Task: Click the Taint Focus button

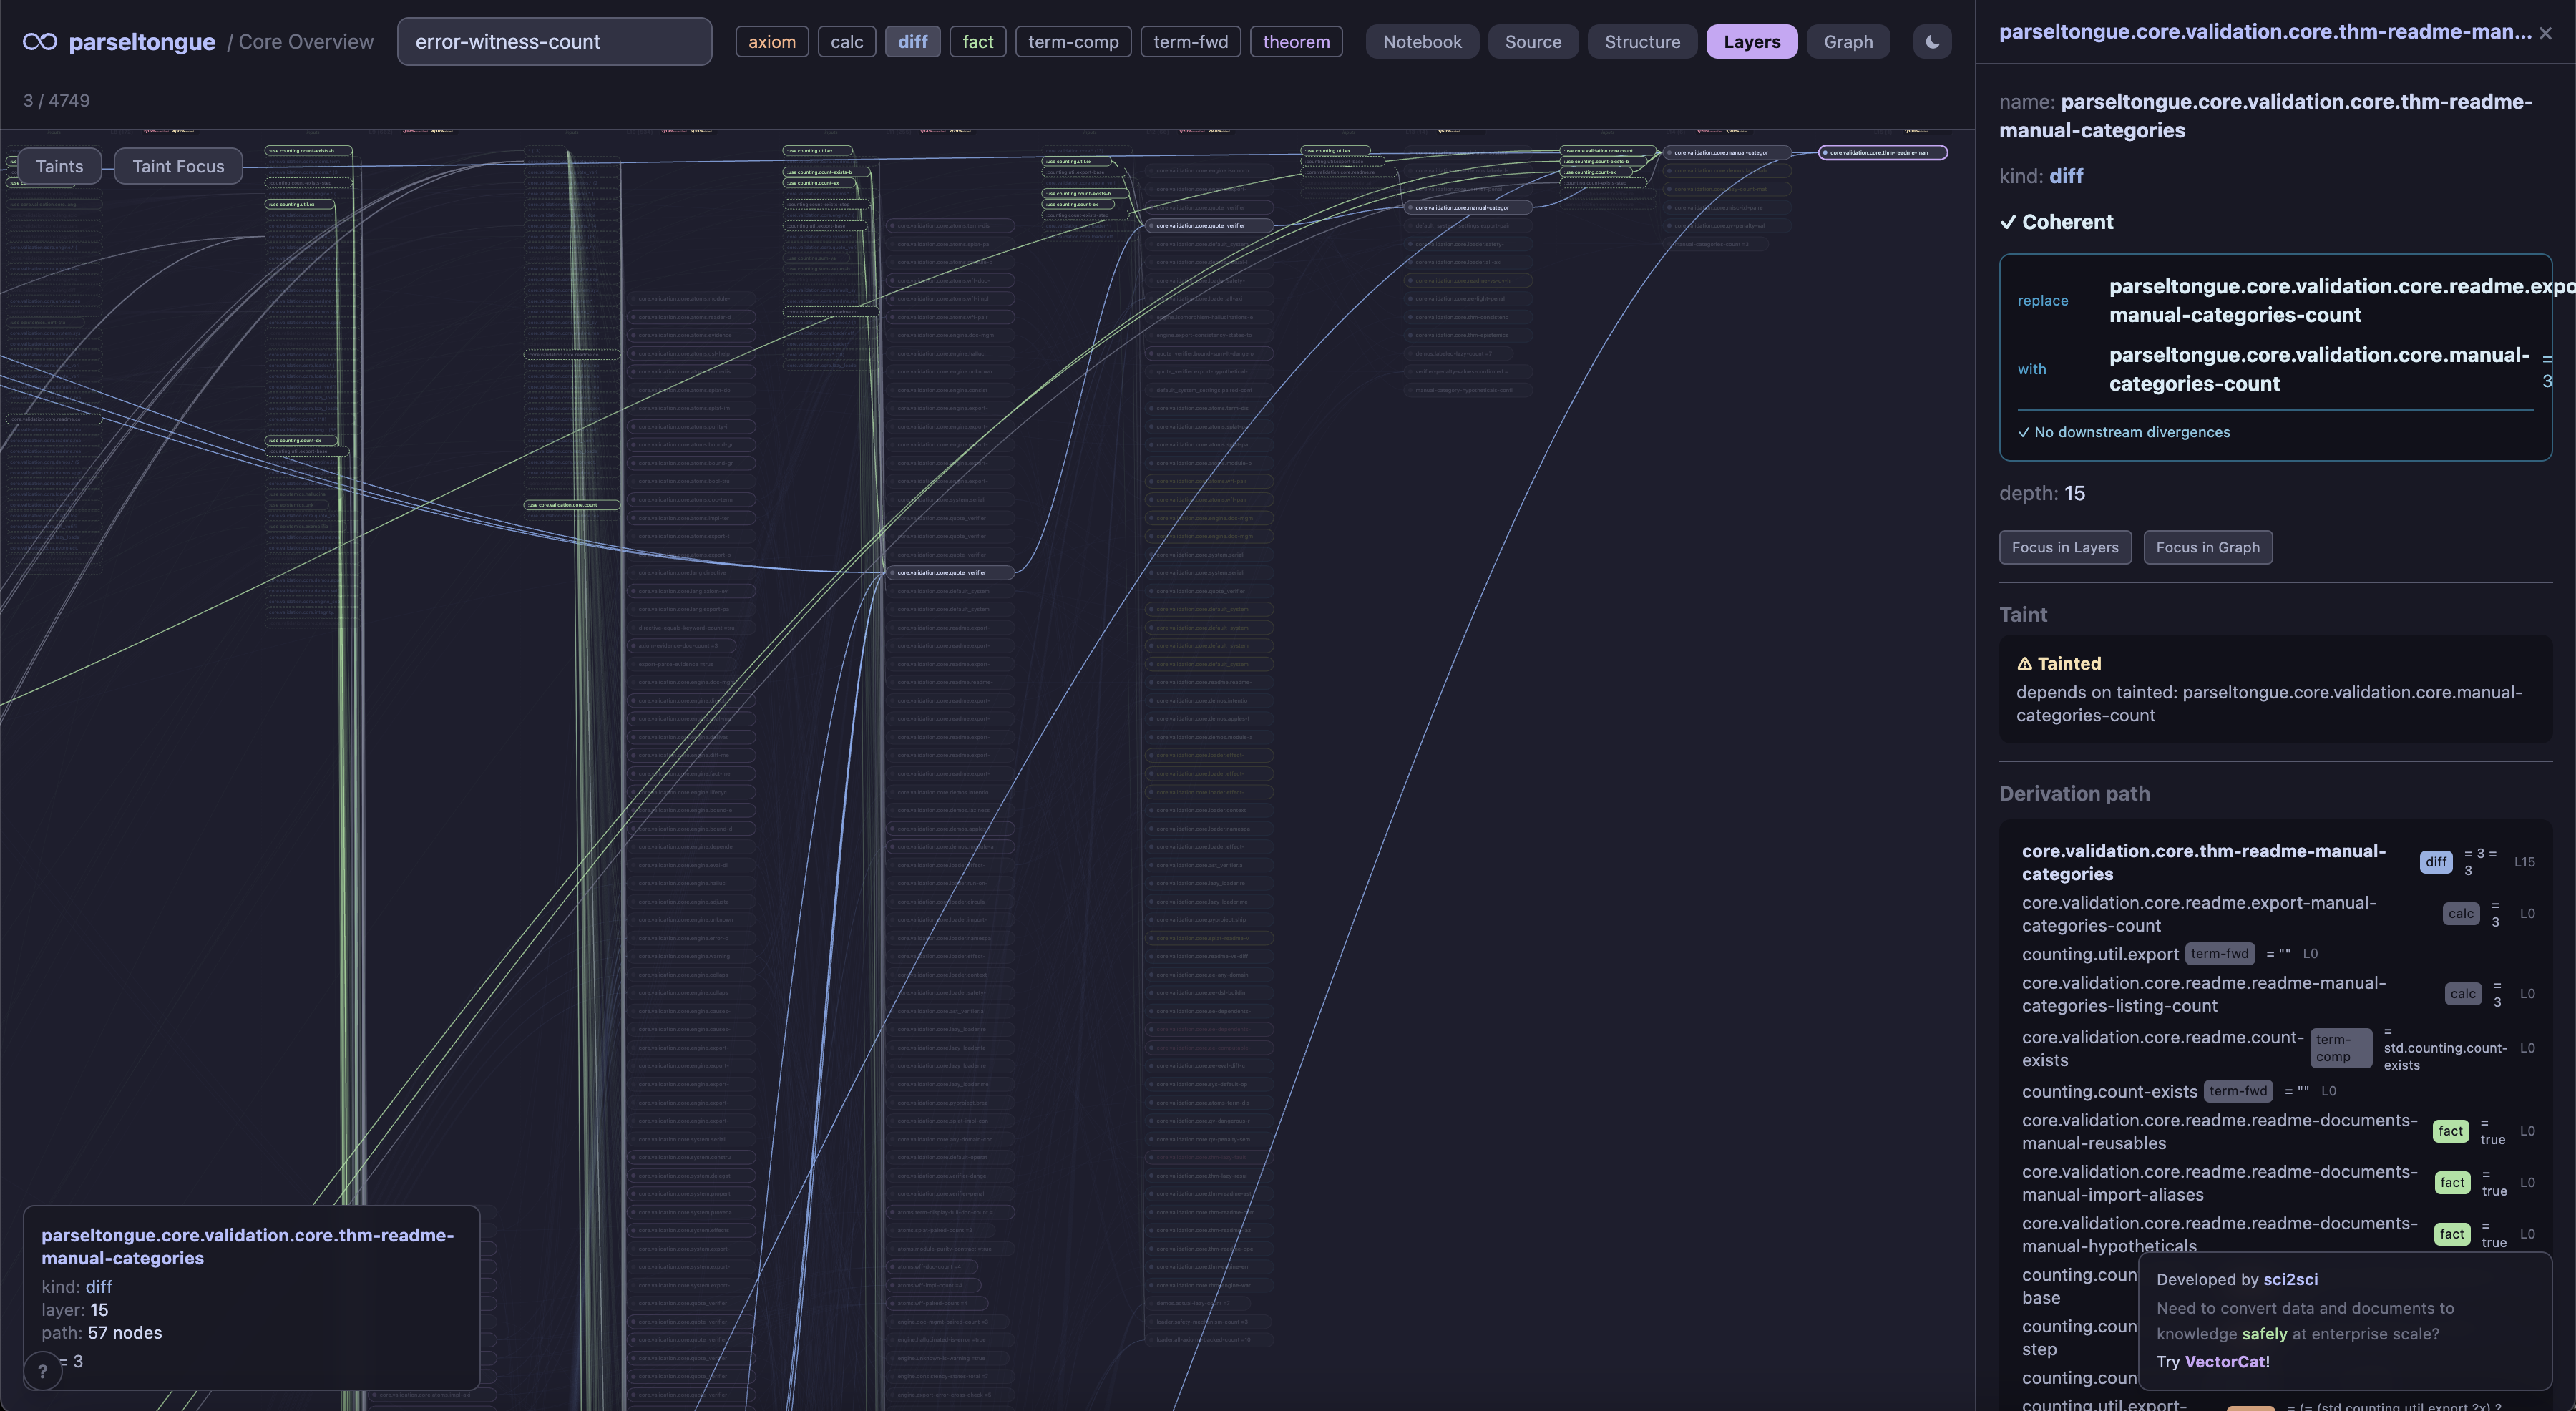Action: point(178,165)
